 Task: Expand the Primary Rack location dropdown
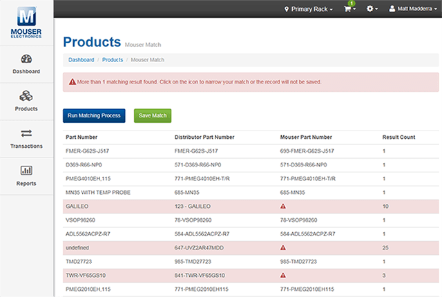click(x=309, y=9)
